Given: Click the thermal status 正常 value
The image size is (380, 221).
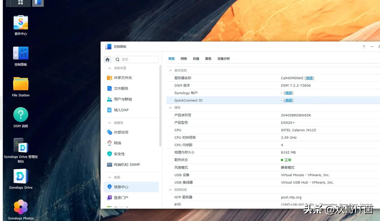Looking at the screenshot, I should [x=288, y=160].
